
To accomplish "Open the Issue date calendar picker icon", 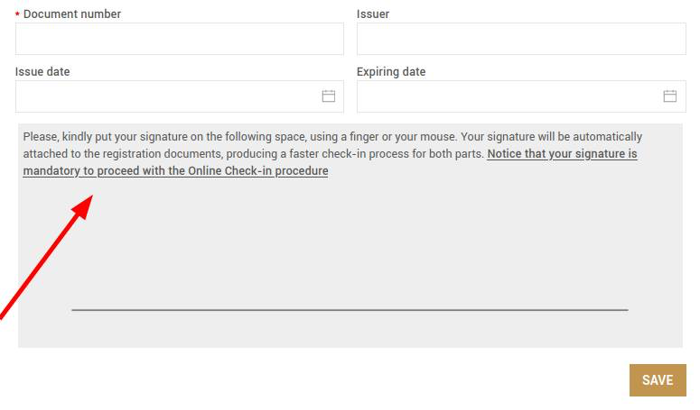I will (329, 96).
